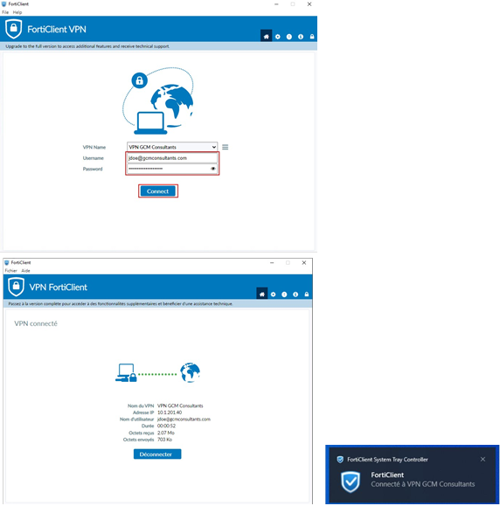Screen dimensions: 500x506
Task: Click the home icon in the VPN FortiClient window
Action: point(261,294)
